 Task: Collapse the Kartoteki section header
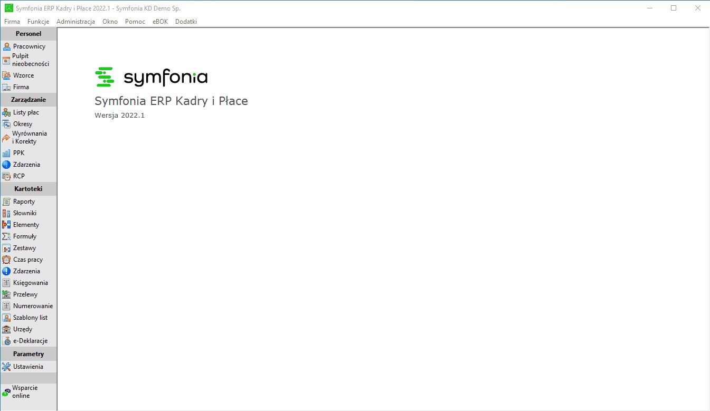[29, 188]
